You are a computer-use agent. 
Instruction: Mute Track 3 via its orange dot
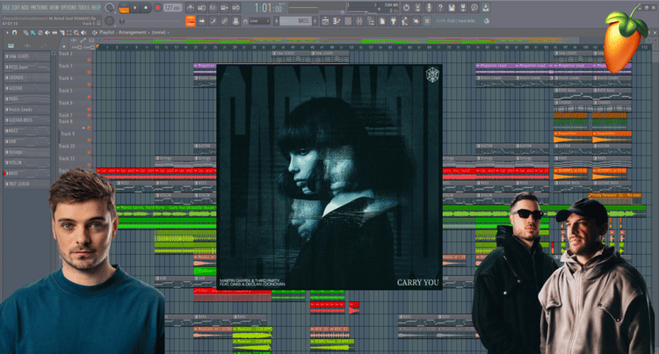[89, 72]
